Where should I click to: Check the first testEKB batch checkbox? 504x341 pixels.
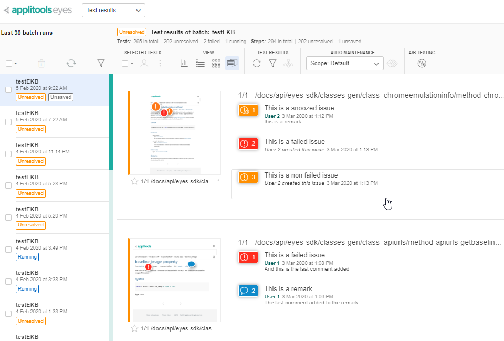(x=8, y=90)
